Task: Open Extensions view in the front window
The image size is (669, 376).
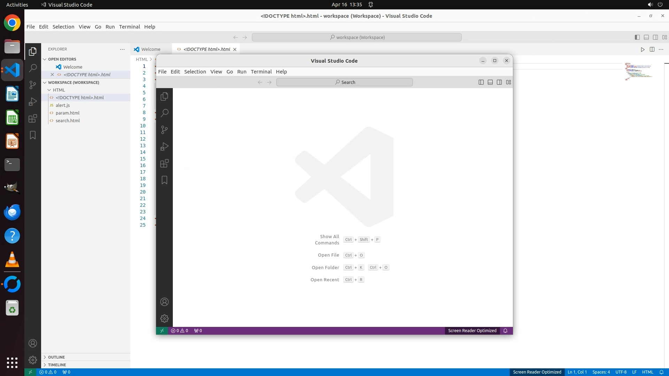Action: (164, 163)
